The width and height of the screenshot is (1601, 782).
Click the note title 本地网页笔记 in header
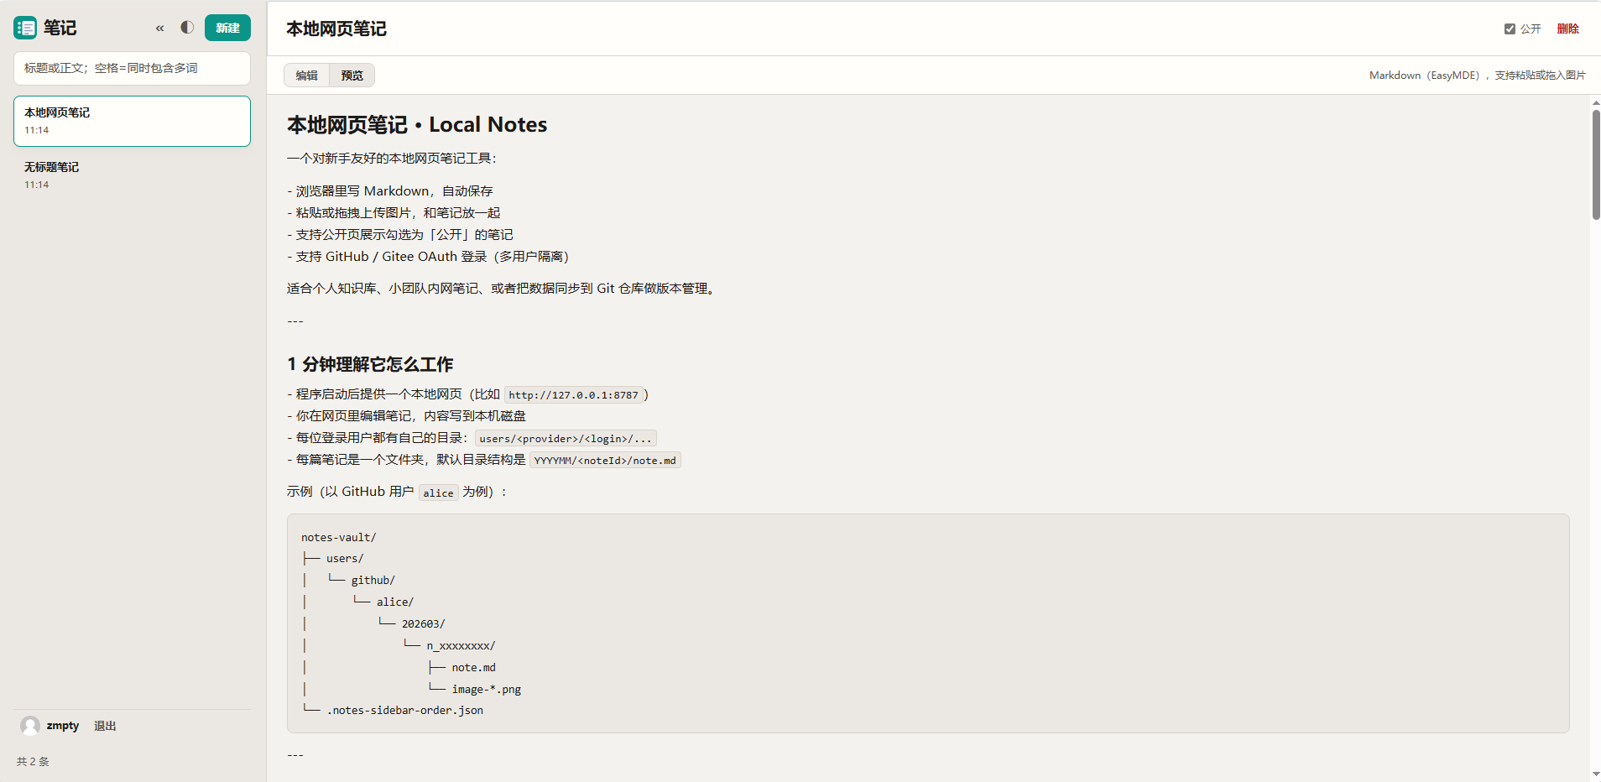click(336, 29)
